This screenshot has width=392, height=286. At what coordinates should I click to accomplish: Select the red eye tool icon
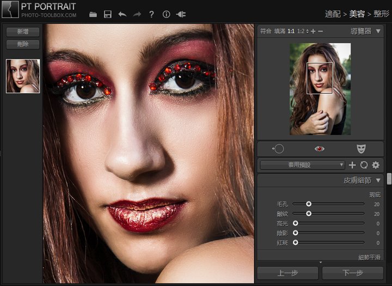point(320,149)
